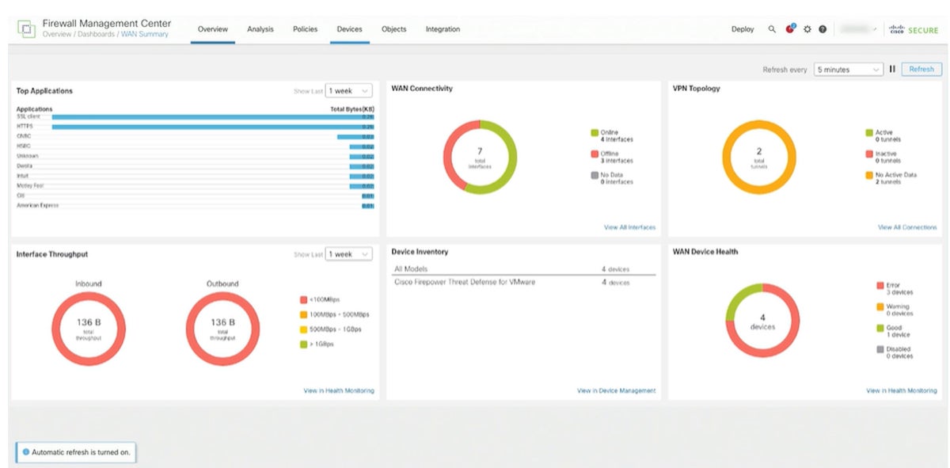Open the notifications bell with badge
The width and height of the screenshot is (950, 468).
[789, 28]
